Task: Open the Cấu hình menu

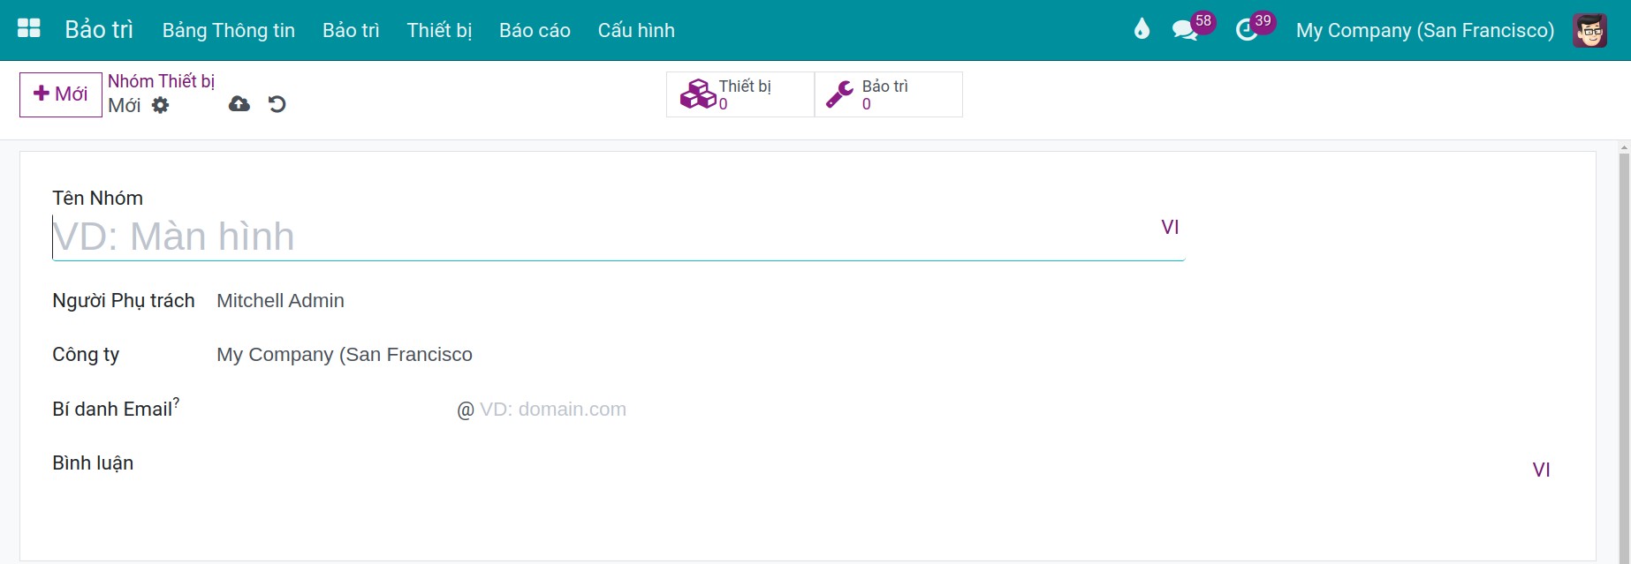Action: click(636, 30)
